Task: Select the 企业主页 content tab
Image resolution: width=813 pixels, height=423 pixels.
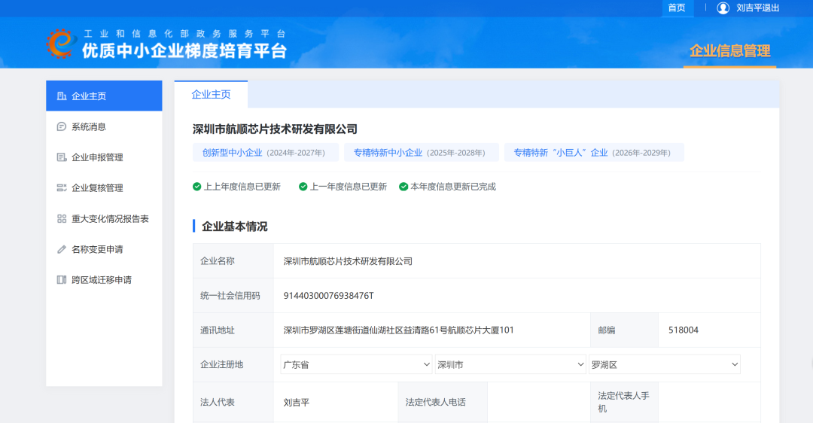Action: [211, 94]
